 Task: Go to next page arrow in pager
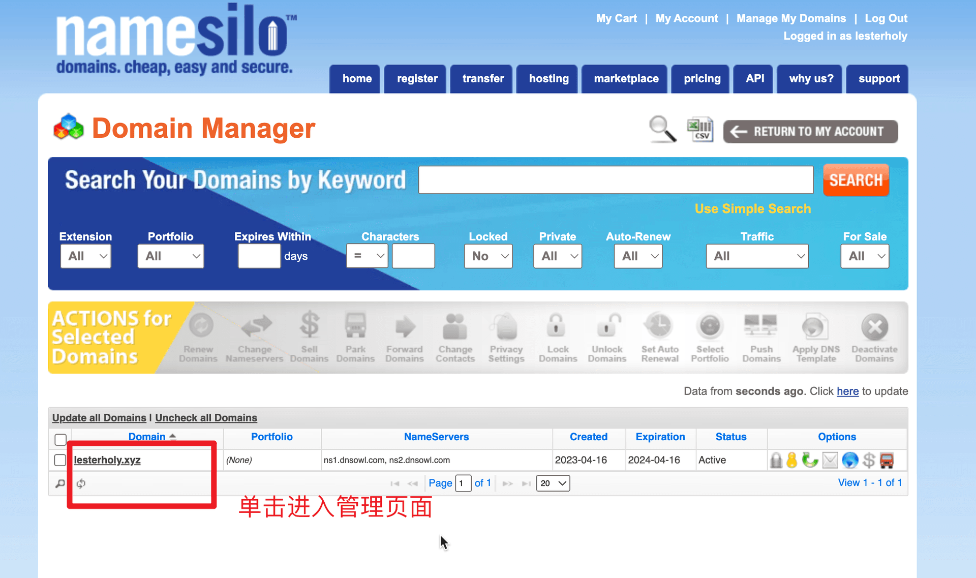[507, 483]
